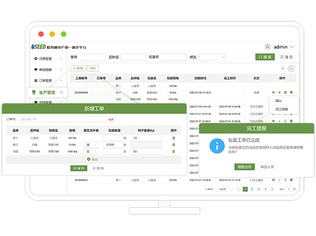Click the green 搜索 search button
Viewport: 316px width, 236px height.
pos(265,57)
